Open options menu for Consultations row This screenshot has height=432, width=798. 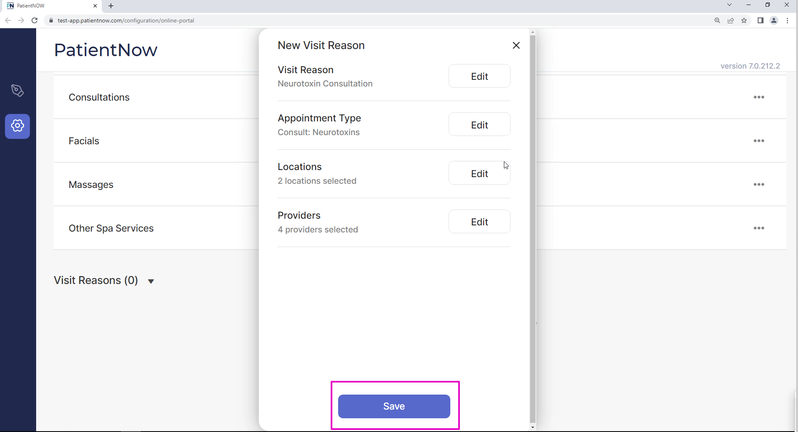tap(759, 97)
